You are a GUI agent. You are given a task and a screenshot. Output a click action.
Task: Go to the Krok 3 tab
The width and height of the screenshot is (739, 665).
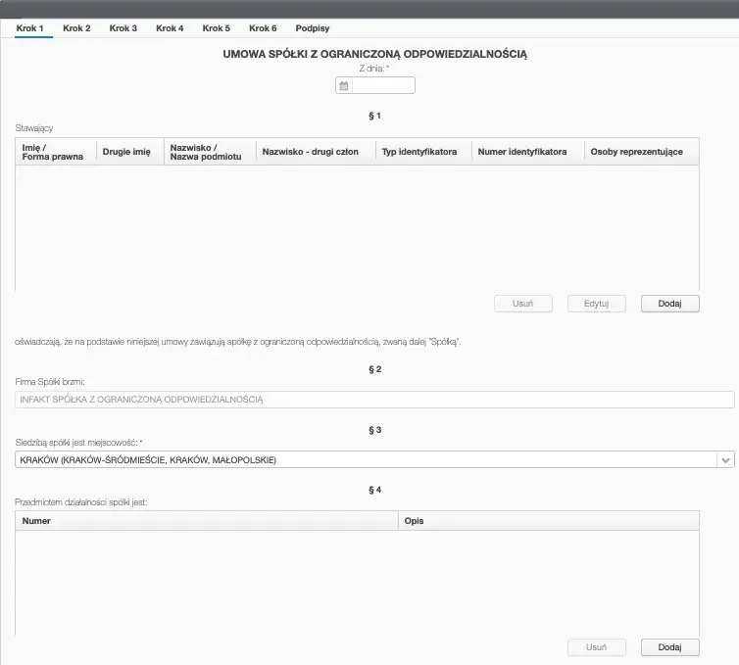[123, 28]
